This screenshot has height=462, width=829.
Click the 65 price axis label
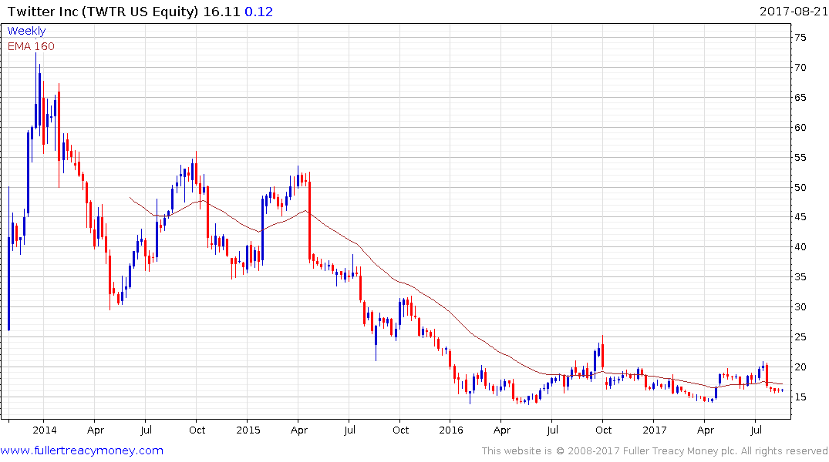(800, 98)
